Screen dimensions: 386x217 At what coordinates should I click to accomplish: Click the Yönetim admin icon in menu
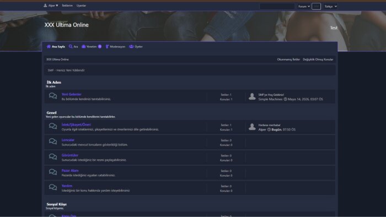tap(84, 46)
